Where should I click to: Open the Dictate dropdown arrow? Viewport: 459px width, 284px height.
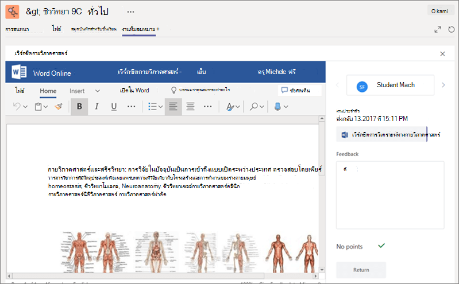pyautogui.click(x=286, y=107)
